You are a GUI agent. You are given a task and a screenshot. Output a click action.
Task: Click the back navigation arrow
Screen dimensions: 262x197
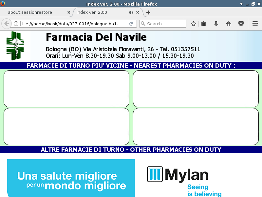[7, 24]
